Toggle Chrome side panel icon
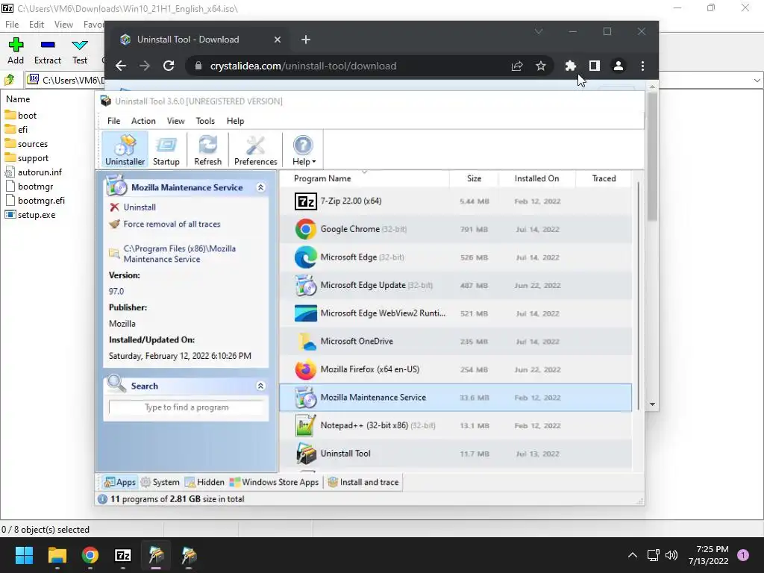This screenshot has width=764, height=573. pyautogui.click(x=595, y=66)
